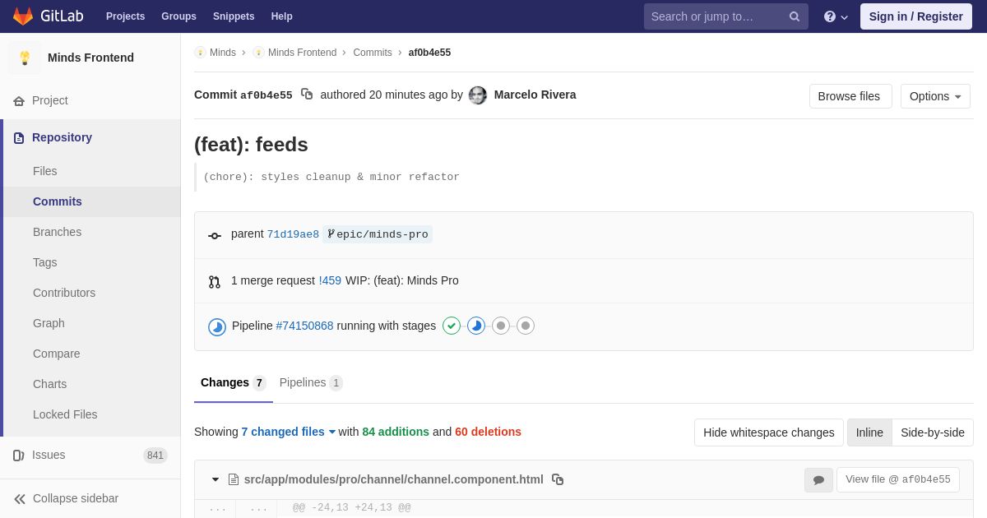The image size is (987, 518).
Task: Switch diff view to Side-by-side
Action: [x=933, y=432]
